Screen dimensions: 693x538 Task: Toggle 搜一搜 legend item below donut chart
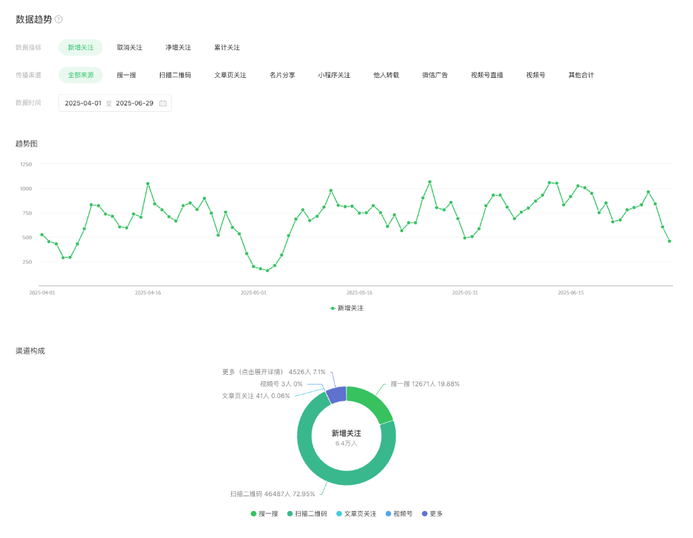click(x=264, y=514)
